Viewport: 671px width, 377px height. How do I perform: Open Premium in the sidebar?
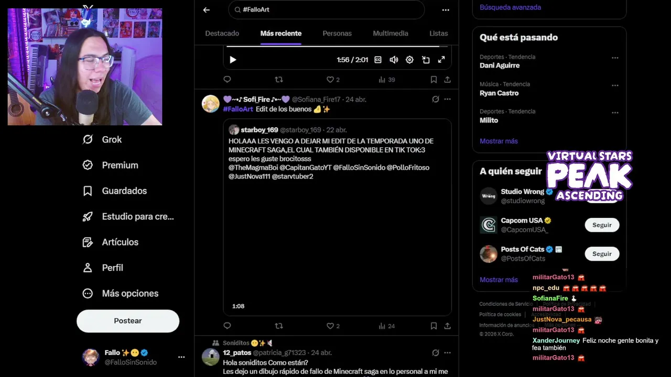pos(111,165)
